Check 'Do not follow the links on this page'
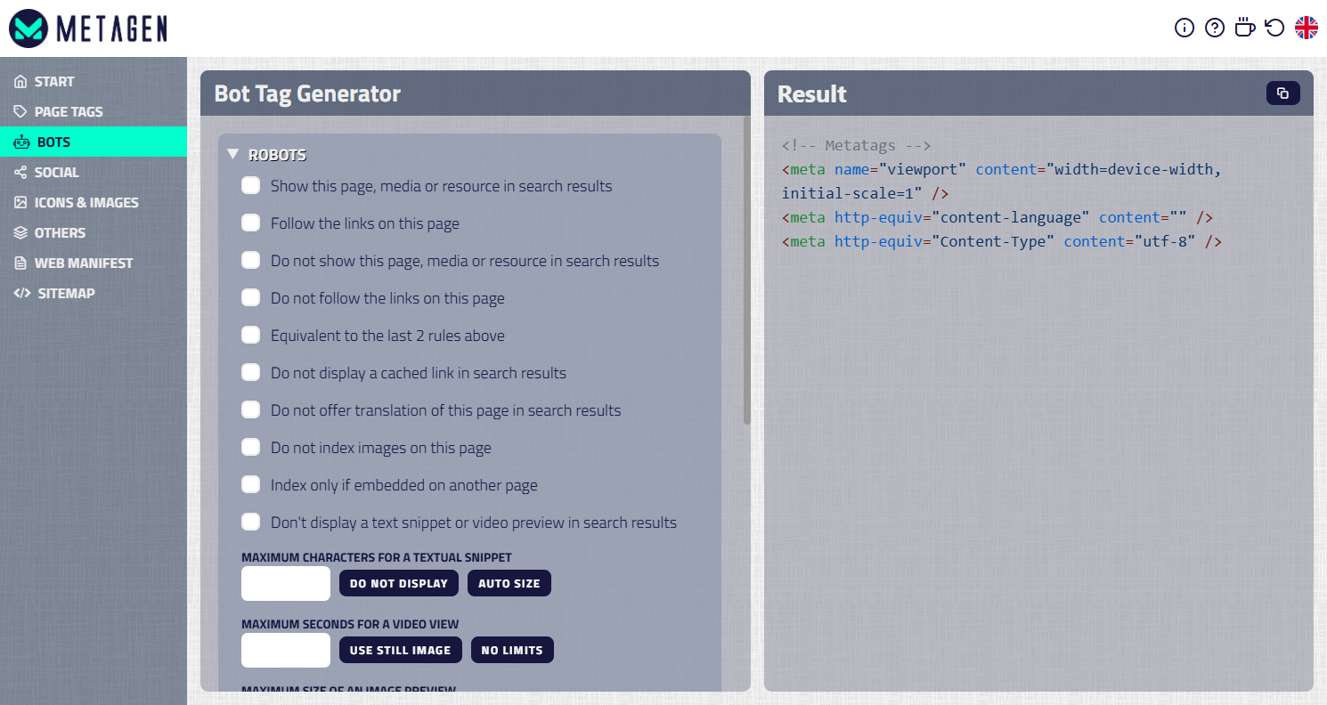 click(x=250, y=297)
